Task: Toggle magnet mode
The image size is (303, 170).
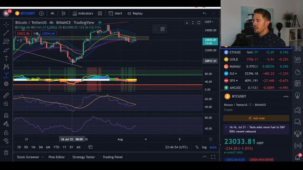Action: click(6, 115)
